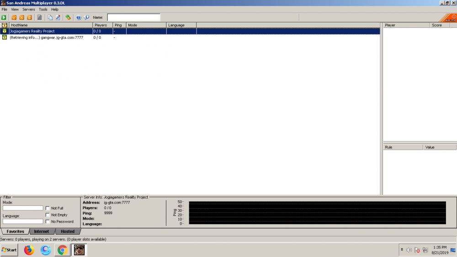457x257 pixels.
Task: Click the black ping graph area
Action: pyautogui.click(x=318, y=213)
